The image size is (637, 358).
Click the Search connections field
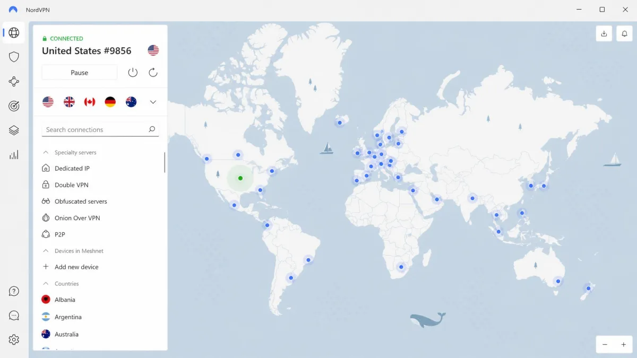[100, 129]
